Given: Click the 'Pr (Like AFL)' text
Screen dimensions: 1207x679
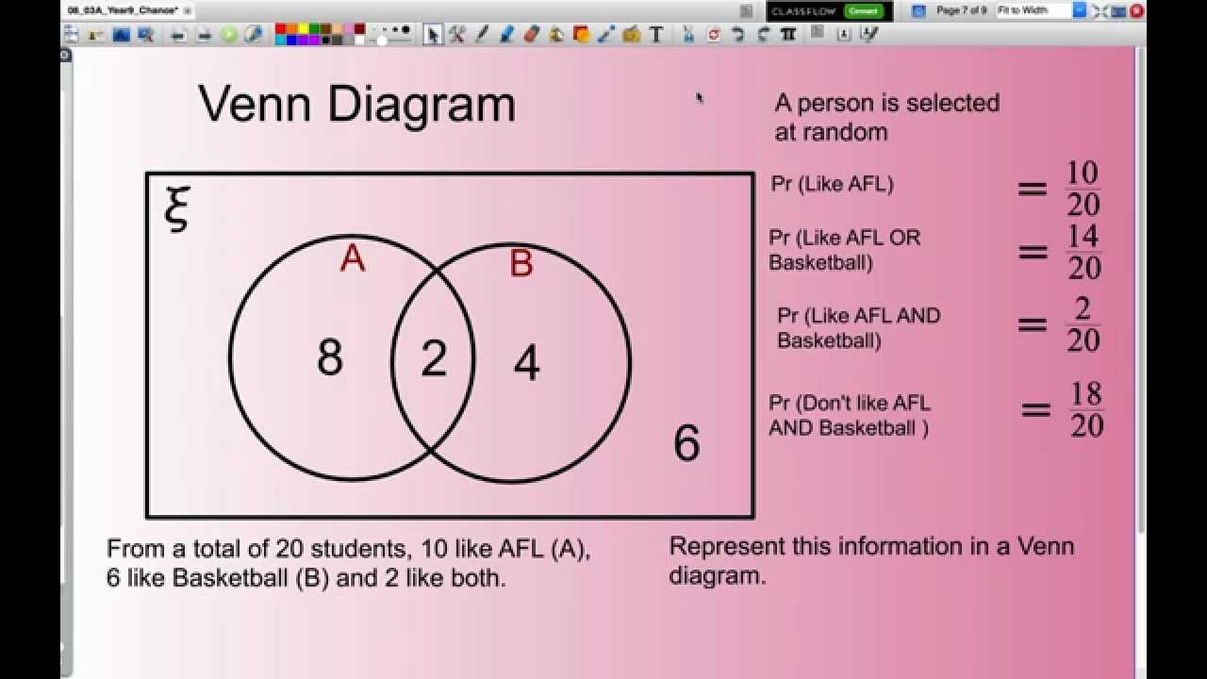Looking at the screenshot, I should pyautogui.click(x=832, y=184).
